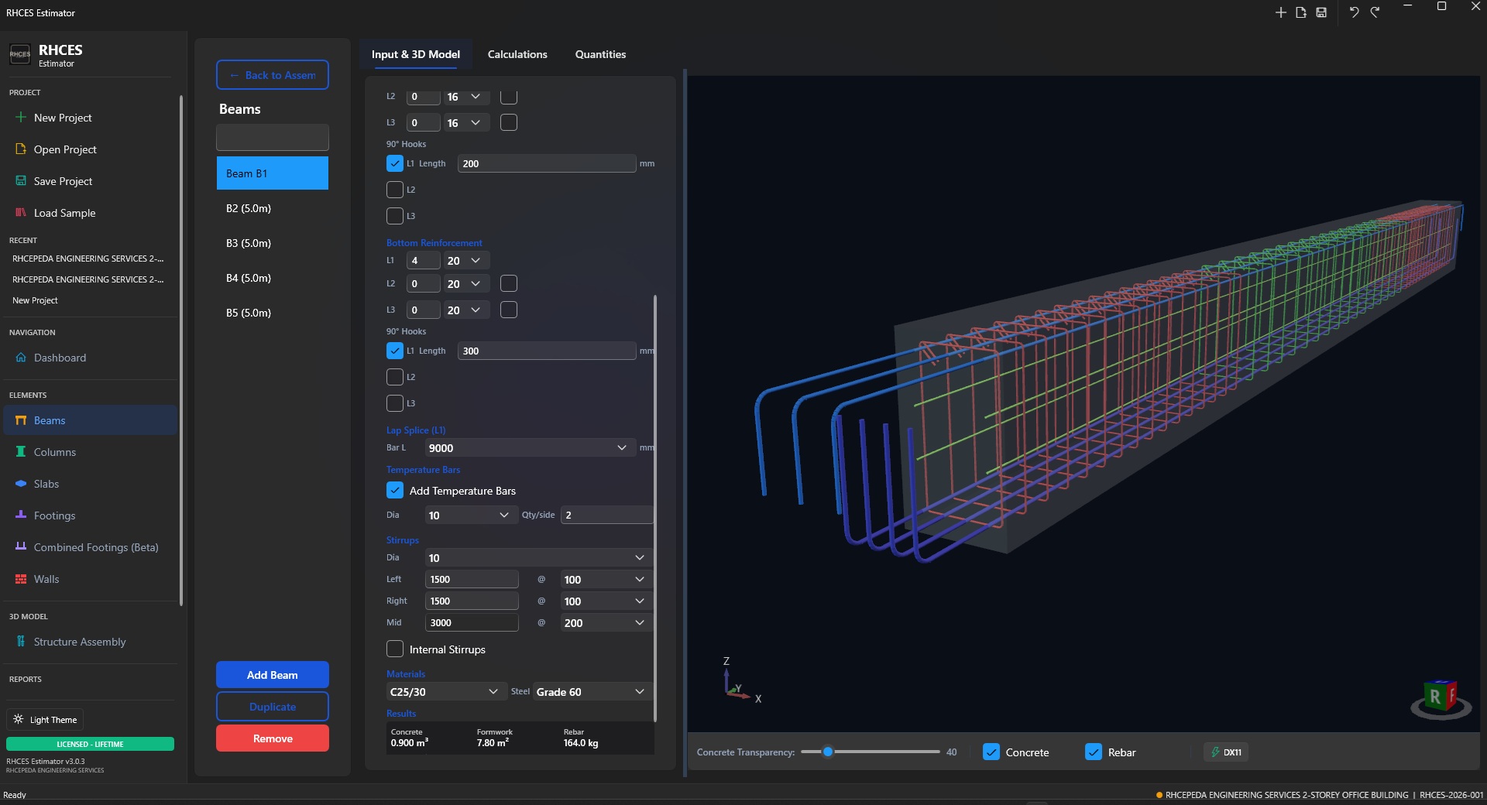Check the bottom L2 bar option checkbox

(x=509, y=283)
